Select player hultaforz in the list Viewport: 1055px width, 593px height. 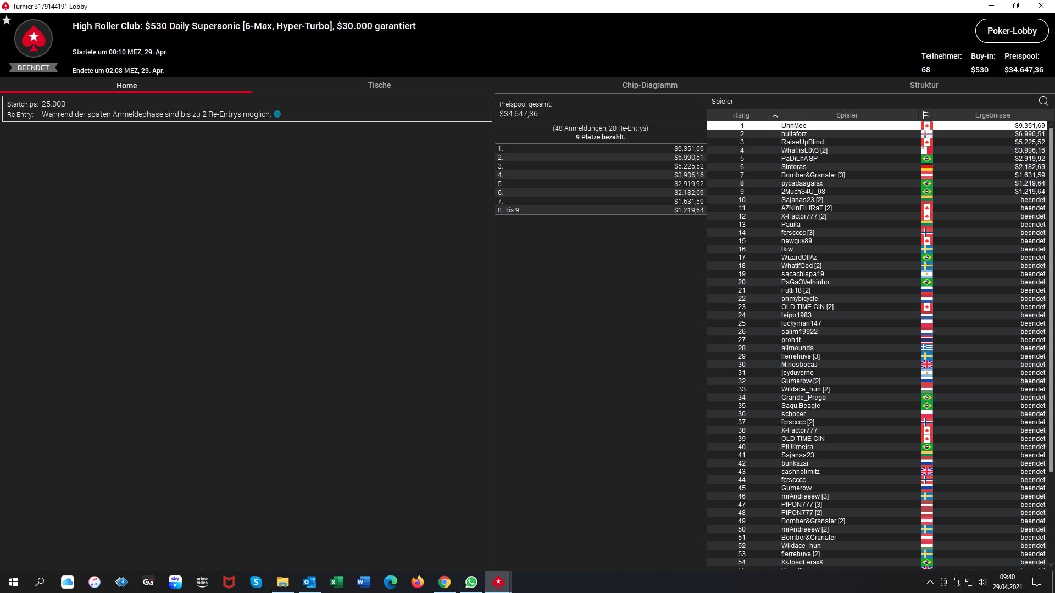(x=793, y=134)
